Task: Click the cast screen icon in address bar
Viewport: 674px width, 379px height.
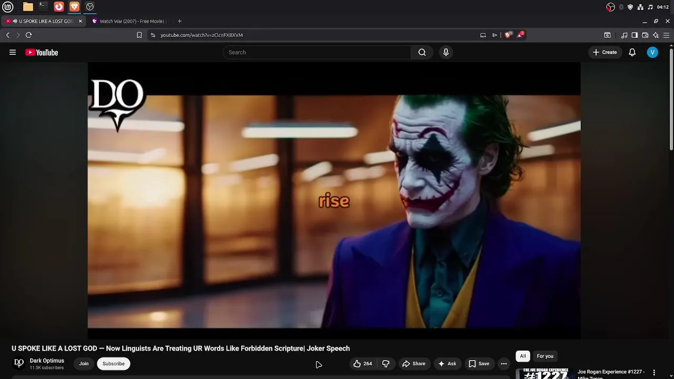Action: click(x=483, y=35)
